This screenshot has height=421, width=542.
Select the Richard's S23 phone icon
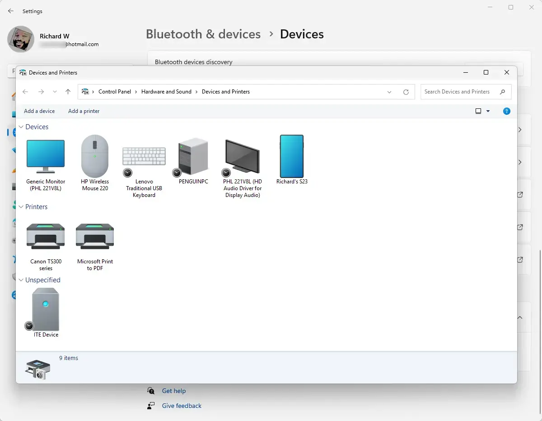coord(292,157)
